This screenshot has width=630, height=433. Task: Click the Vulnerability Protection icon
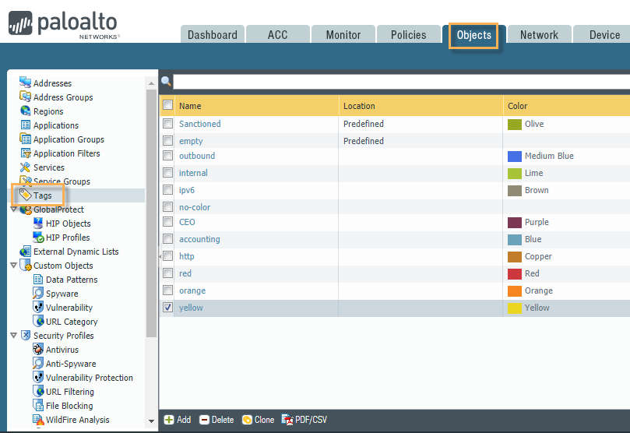click(x=38, y=377)
